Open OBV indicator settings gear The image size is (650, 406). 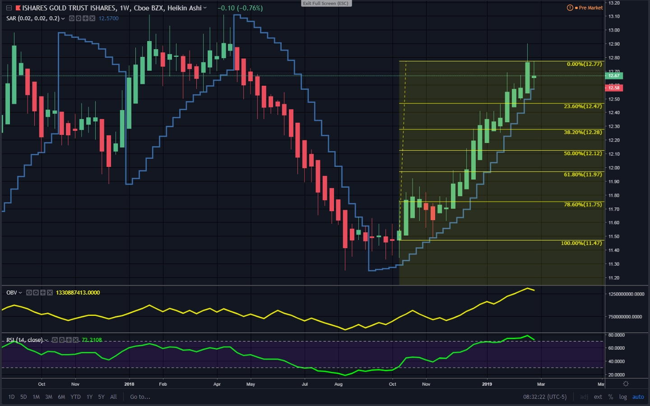click(36, 293)
